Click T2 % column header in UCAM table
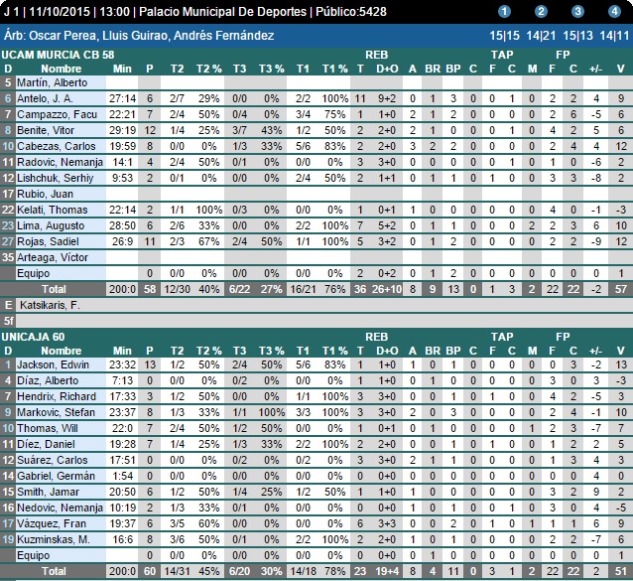 tap(208, 69)
